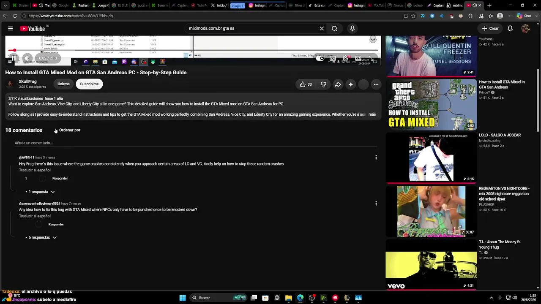Open the 'LOLO - SALGO A JOSEAR' video title

[500, 135]
